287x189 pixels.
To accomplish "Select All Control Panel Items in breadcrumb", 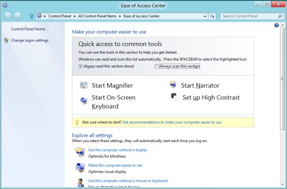I will [97, 16].
